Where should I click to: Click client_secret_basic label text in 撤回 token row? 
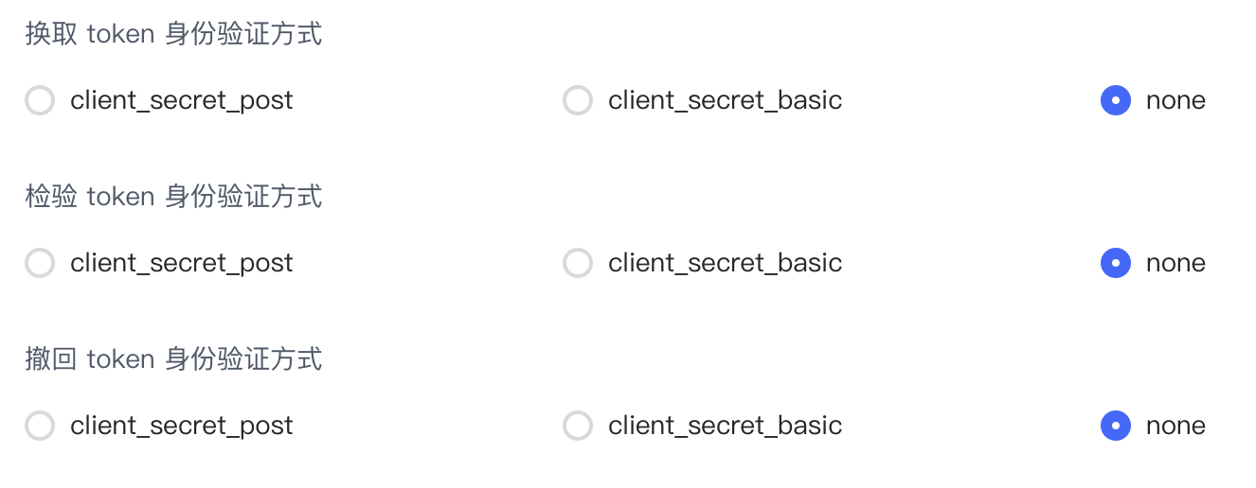726,427
